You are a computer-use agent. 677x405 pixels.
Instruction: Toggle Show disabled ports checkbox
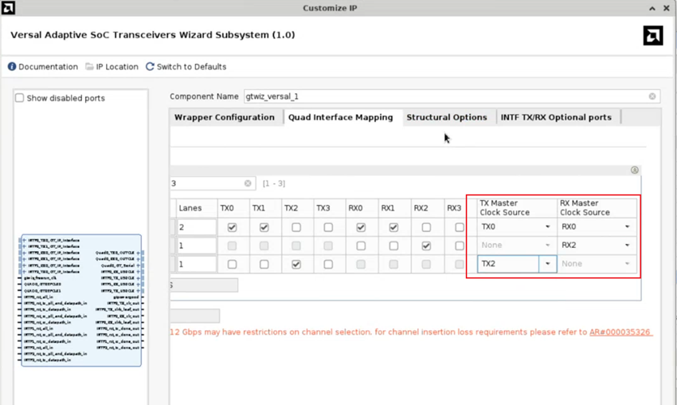pyautogui.click(x=19, y=98)
